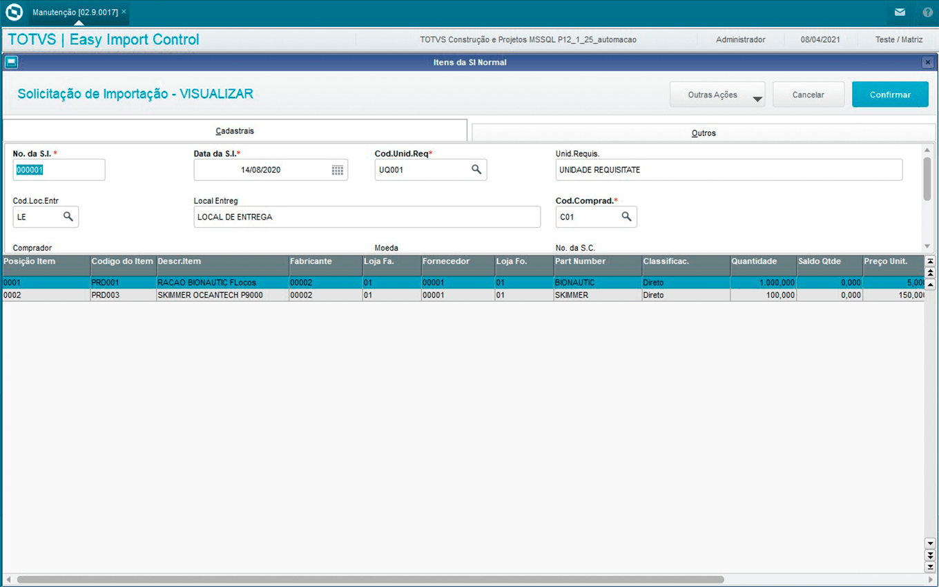
Task: Select the Cadastrais tab
Action: [235, 131]
